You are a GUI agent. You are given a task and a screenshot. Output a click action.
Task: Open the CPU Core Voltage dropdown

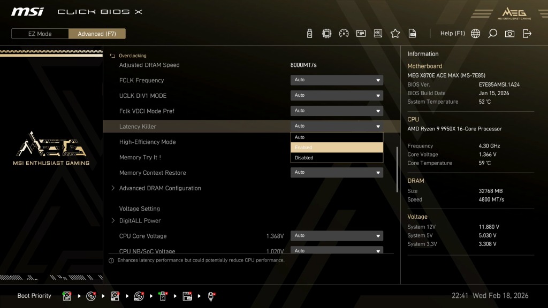click(x=337, y=236)
